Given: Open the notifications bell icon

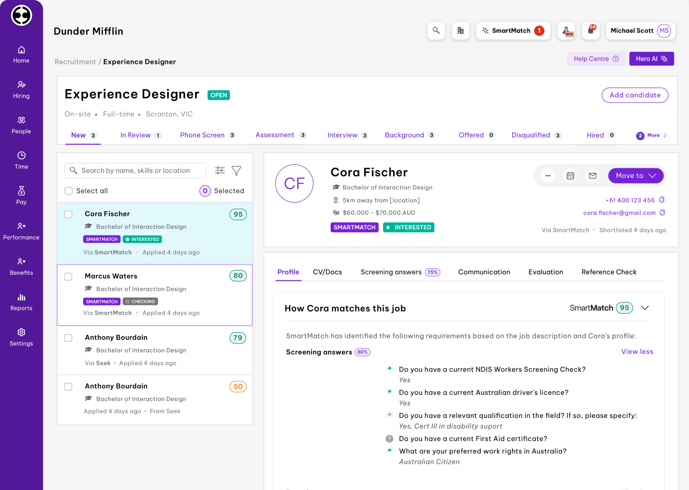Looking at the screenshot, I should pyautogui.click(x=590, y=31).
